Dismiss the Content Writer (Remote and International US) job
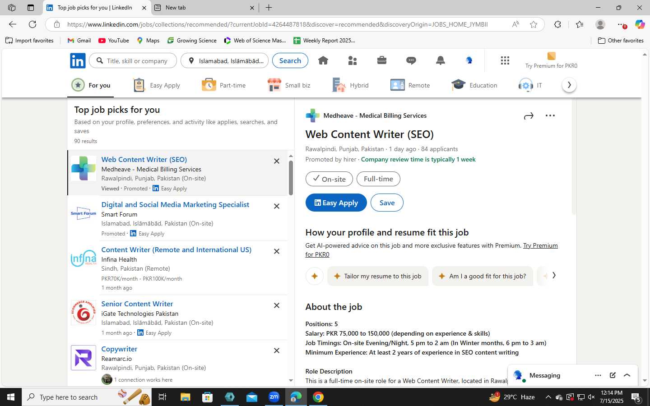Viewport: 650px width, 406px height. pyautogui.click(x=277, y=251)
